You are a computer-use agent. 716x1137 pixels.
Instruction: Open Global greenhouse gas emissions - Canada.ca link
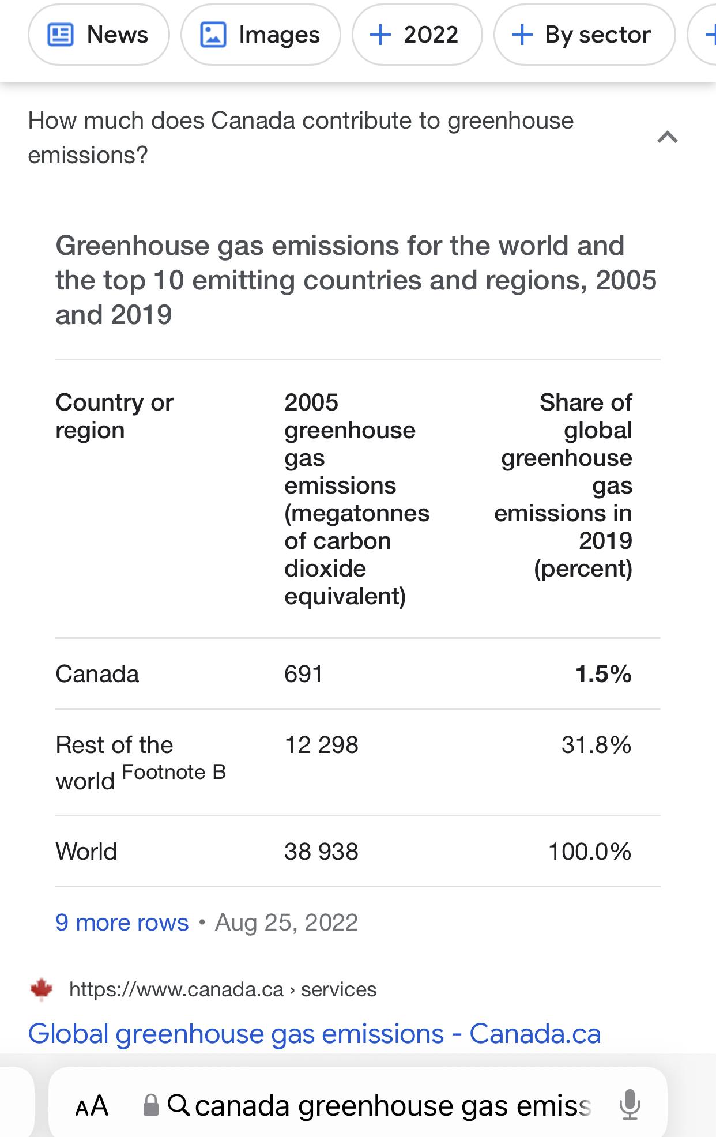coord(315,1034)
